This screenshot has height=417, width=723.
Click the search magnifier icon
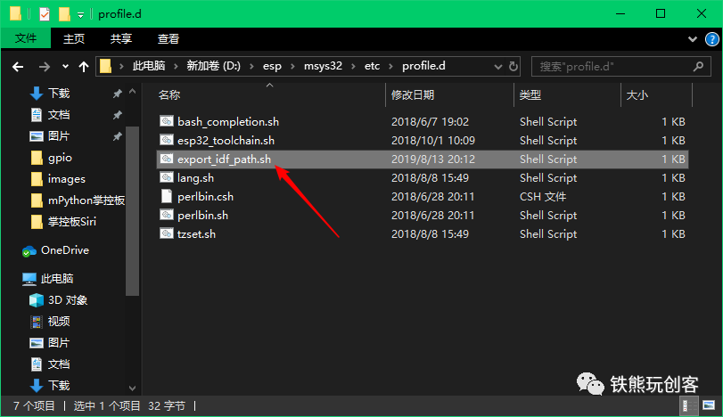(698, 67)
